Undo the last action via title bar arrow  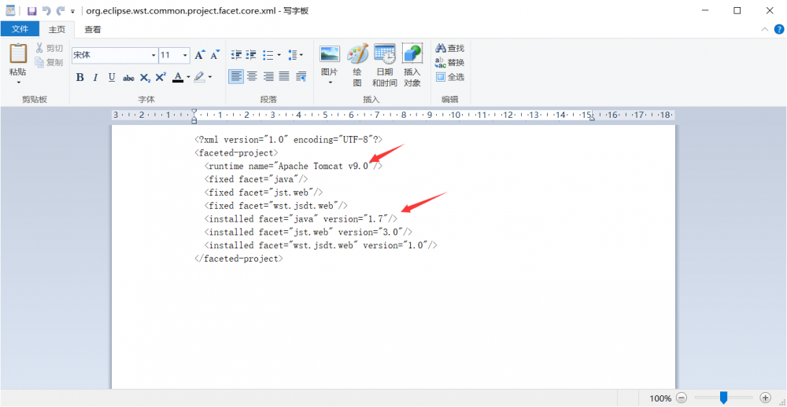pyautogui.click(x=46, y=10)
